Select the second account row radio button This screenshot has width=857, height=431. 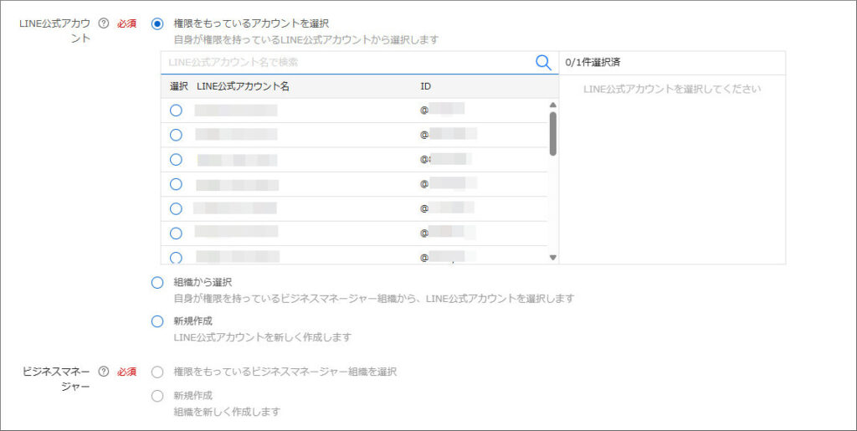[176, 135]
